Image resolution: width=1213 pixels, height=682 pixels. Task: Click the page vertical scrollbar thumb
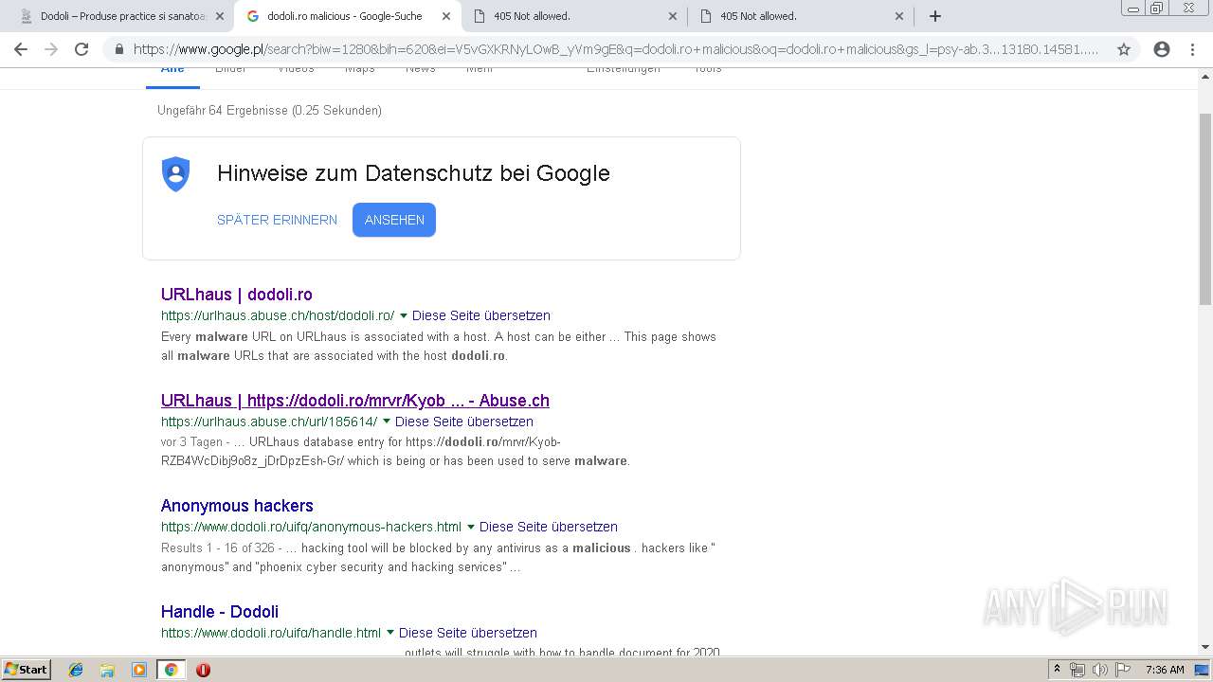click(1205, 208)
